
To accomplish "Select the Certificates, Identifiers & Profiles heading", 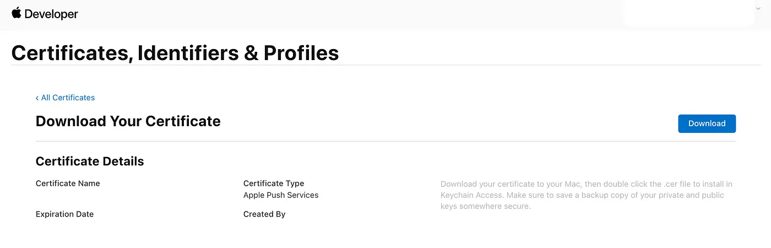I will click(175, 53).
